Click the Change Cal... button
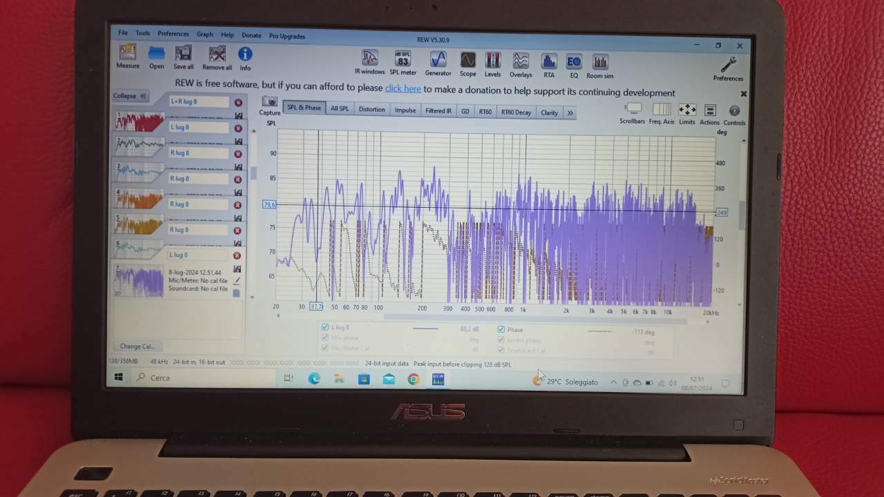 137,346
